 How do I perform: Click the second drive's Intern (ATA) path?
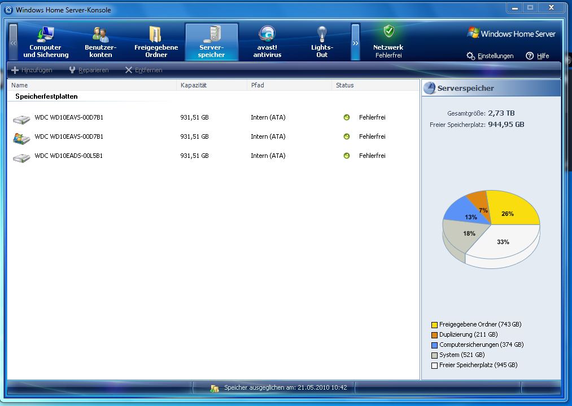click(268, 136)
